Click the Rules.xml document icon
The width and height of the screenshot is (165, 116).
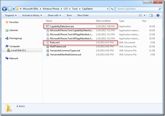coord(48,42)
